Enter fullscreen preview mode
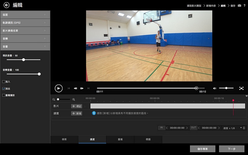The image size is (248, 155). (x=241, y=88)
